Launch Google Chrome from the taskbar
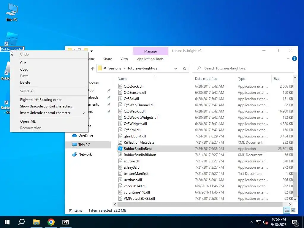 51,222
